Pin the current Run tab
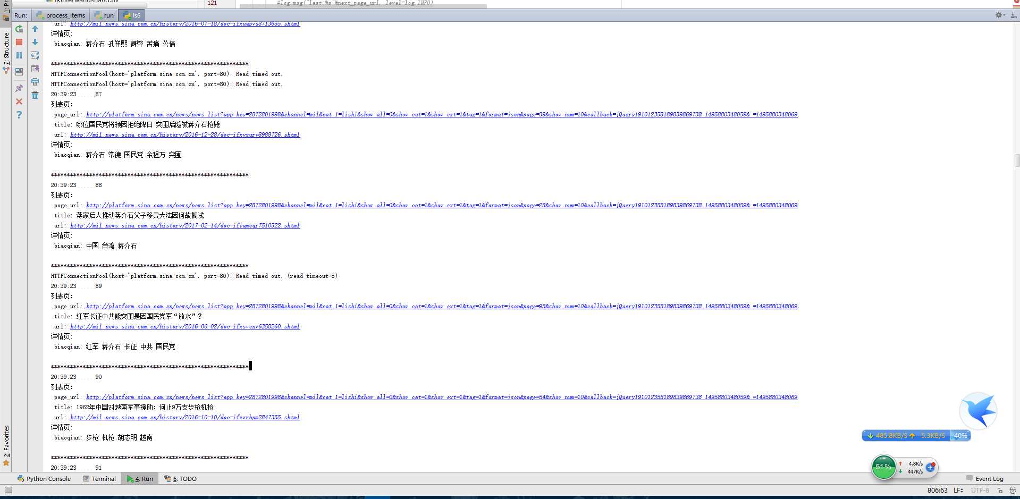Screen dimensions: 1020x499 pos(19,88)
